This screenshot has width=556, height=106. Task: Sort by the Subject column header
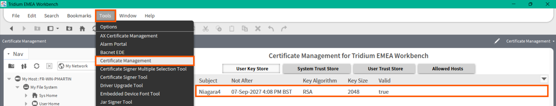point(208,81)
